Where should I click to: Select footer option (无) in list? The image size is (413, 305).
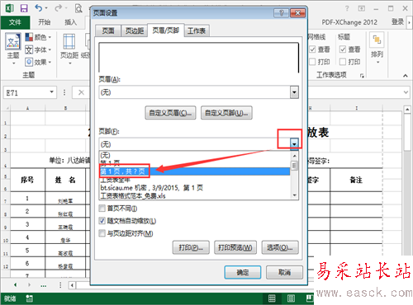pyautogui.click(x=194, y=155)
